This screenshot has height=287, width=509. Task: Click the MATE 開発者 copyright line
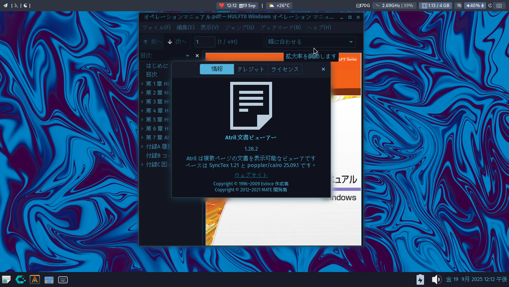[x=251, y=190]
